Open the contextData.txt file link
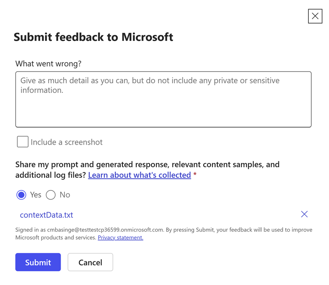The image size is (329, 285). pyautogui.click(x=46, y=215)
